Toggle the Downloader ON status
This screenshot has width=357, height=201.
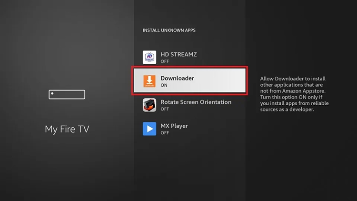coord(164,85)
